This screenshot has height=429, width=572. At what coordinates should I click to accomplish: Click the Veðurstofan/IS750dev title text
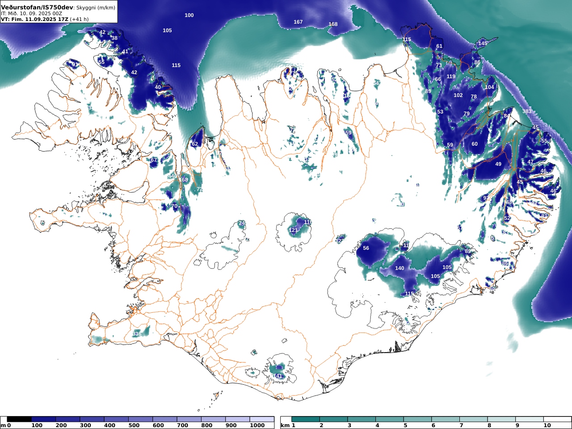[37, 8]
